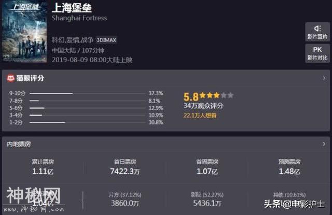Click the 3DIMAX format tag

pyautogui.click(x=106, y=40)
